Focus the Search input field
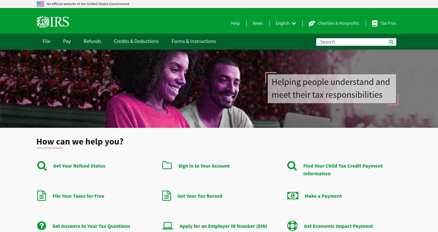The height and width of the screenshot is (232, 438). [x=353, y=42]
